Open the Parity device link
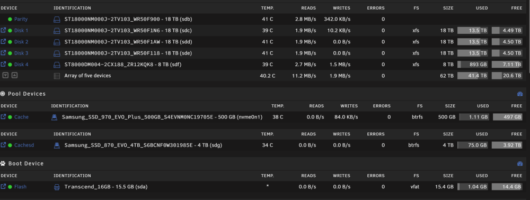 click(x=21, y=19)
